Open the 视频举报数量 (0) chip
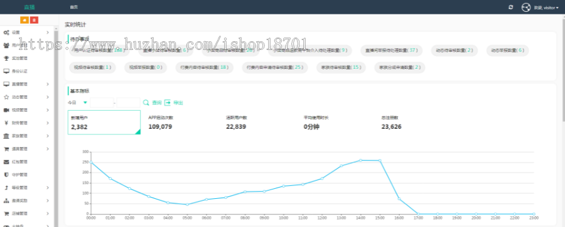Viewport: 565px width, 227px height. click(146, 67)
